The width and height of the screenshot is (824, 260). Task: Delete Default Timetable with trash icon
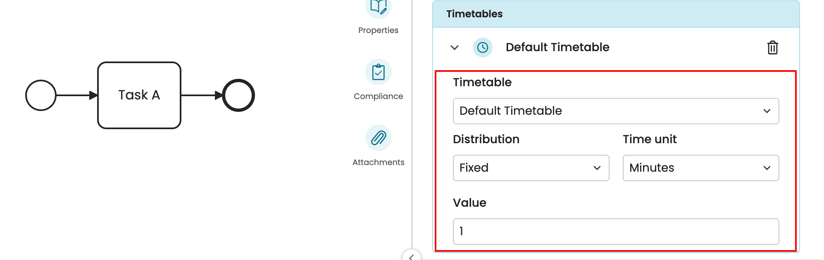coord(772,47)
